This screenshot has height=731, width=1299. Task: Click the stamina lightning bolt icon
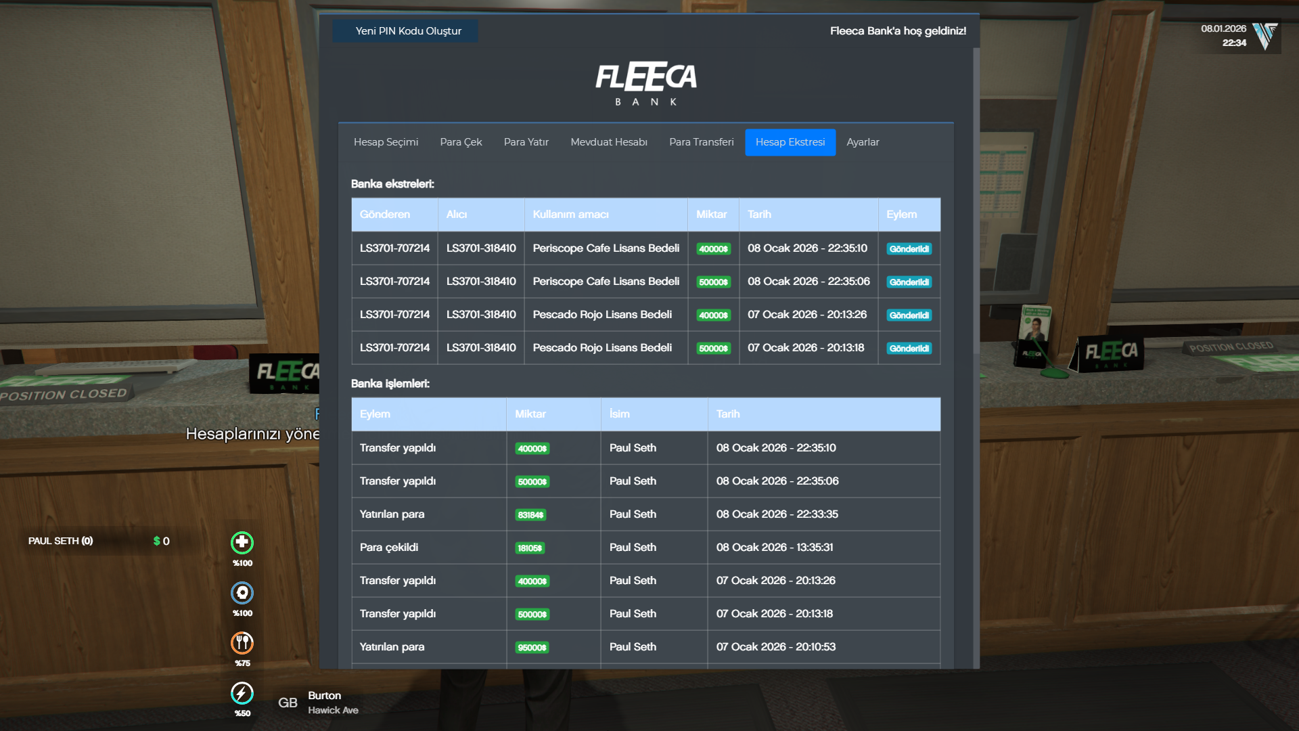(242, 692)
